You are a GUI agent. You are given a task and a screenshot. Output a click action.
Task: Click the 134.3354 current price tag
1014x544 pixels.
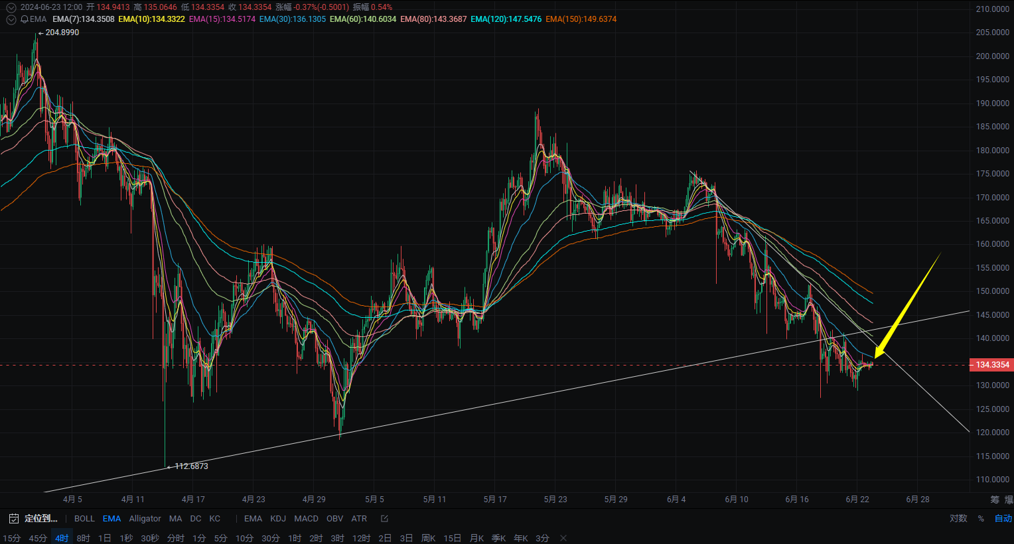992,365
